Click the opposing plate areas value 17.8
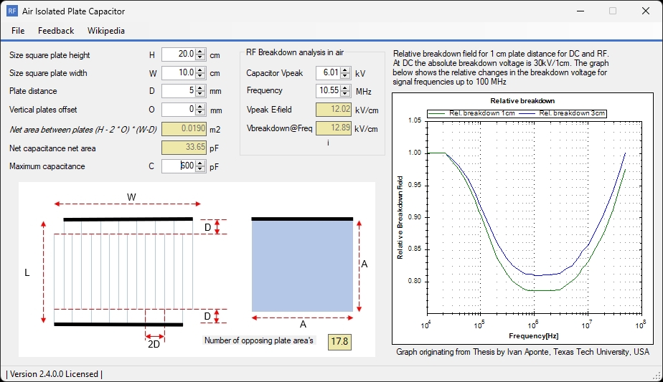663x382 pixels. [339, 341]
